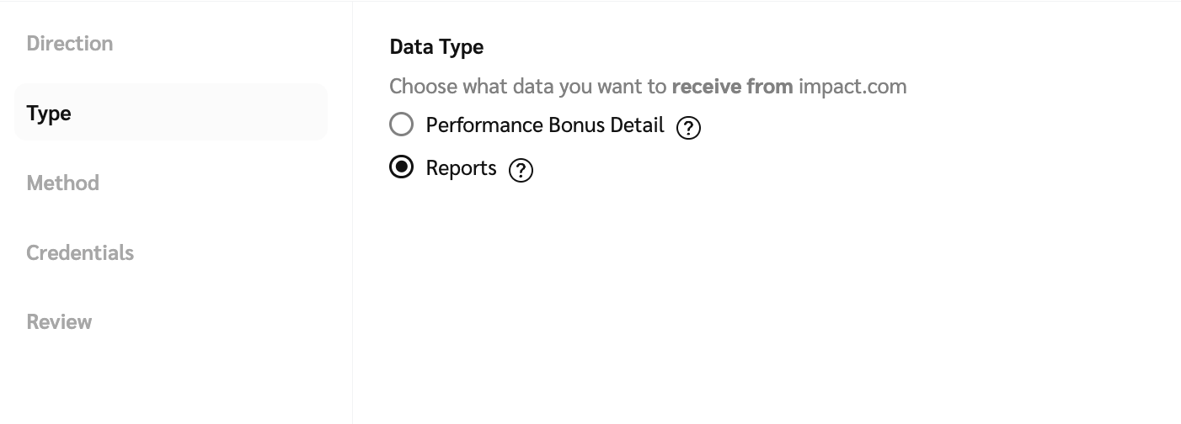Image resolution: width=1181 pixels, height=424 pixels.
Task: Click the bold "receive from" text
Action: (x=732, y=87)
